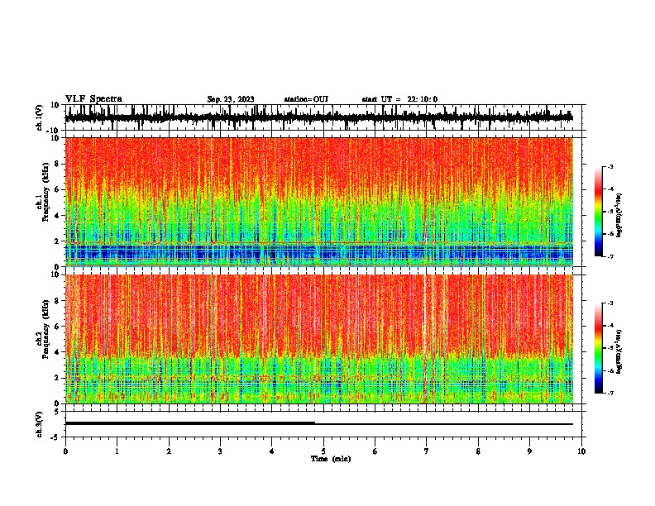Viewport: 655px width, 506px height.
Task: Click the ch.2 spectrogram plot
Action: point(319,339)
